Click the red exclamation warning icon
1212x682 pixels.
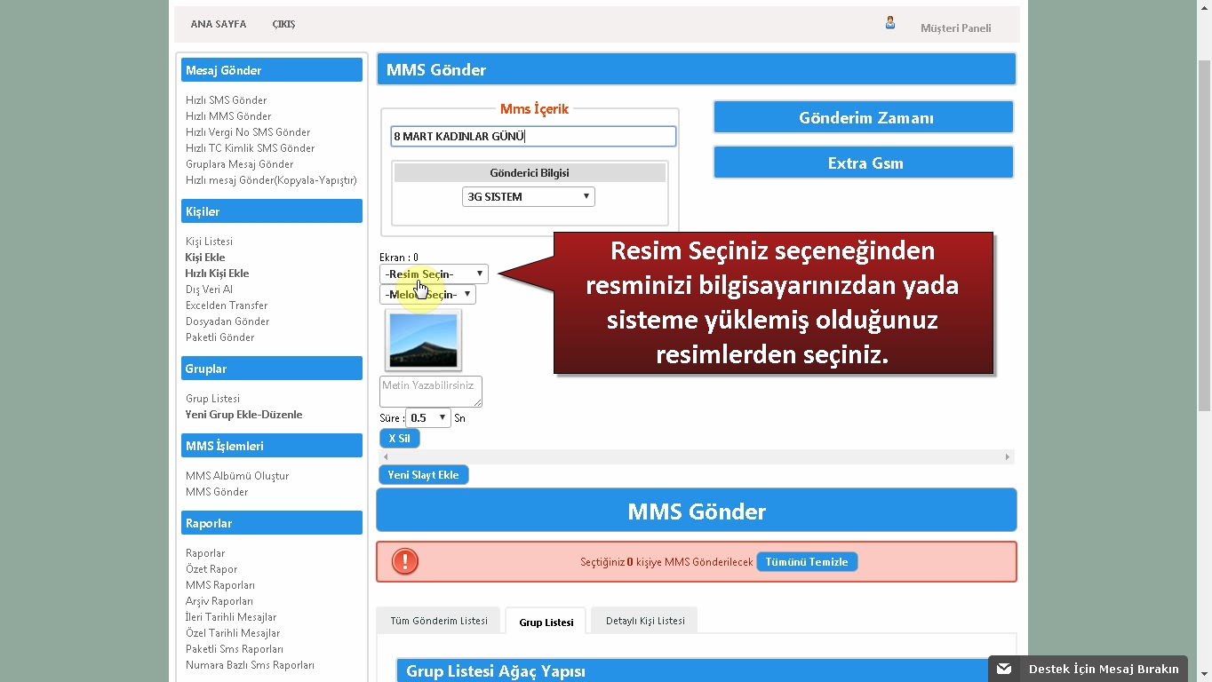[405, 561]
